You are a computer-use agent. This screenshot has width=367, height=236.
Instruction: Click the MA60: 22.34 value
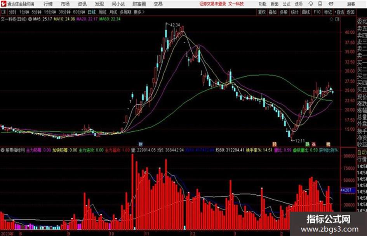110,19
